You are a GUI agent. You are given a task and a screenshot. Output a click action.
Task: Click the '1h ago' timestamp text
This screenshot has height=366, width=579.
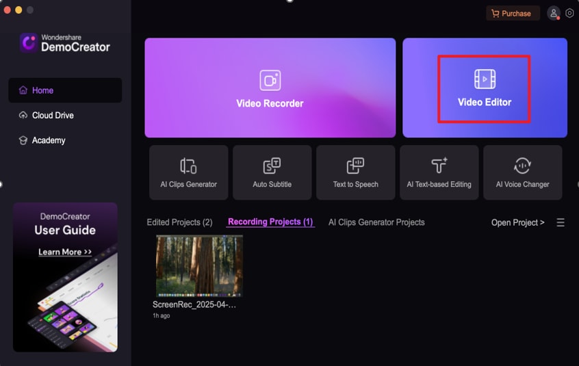pos(162,315)
